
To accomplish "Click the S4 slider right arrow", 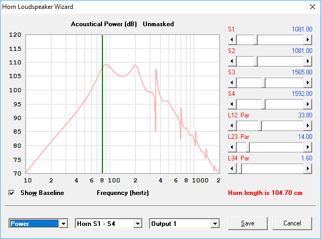I will coord(308,104).
